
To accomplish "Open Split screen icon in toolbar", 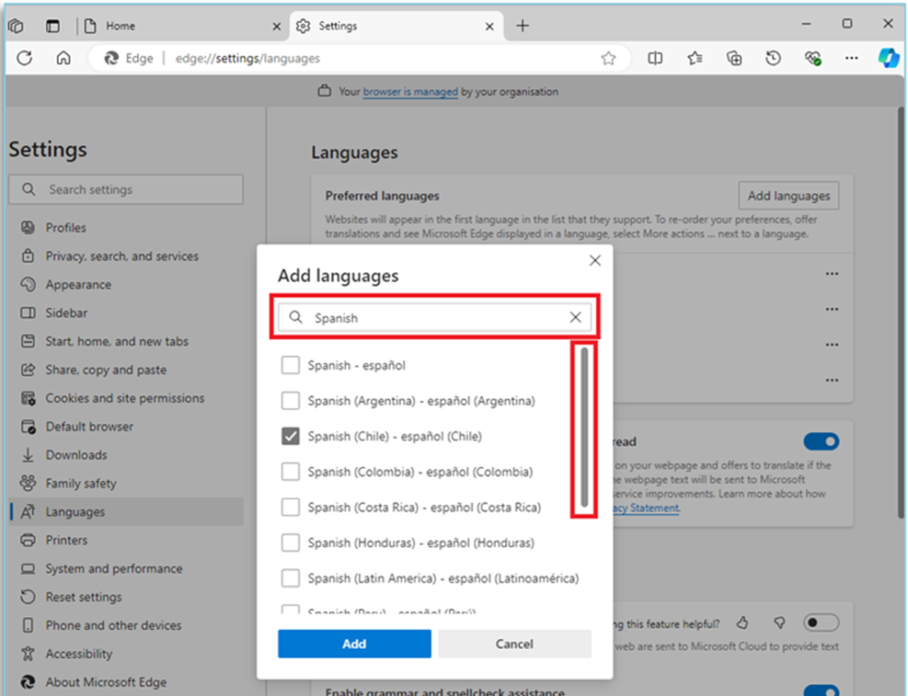I will tap(655, 58).
